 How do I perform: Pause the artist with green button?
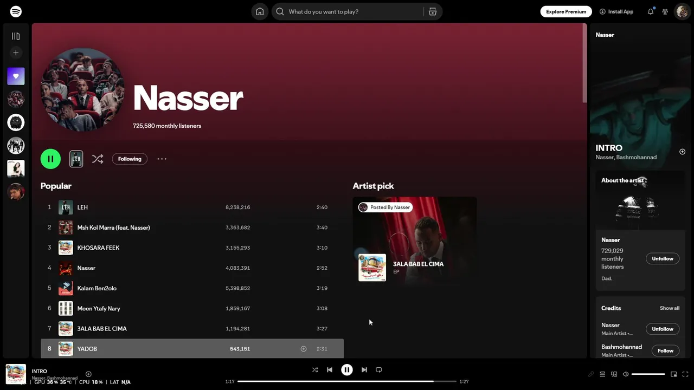(x=50, y=159)
